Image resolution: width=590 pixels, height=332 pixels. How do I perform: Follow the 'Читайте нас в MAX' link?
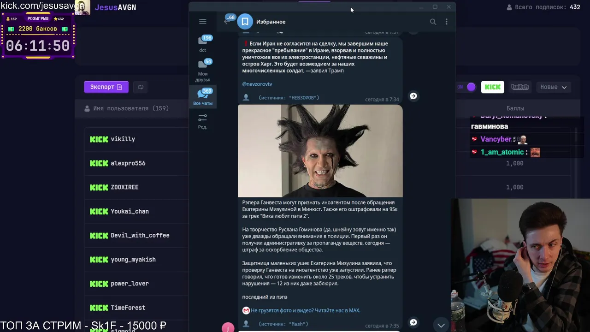click(305, 310)
